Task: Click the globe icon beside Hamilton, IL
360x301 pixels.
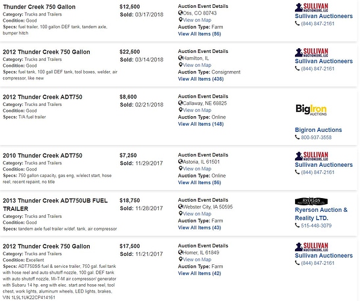Action: tap(181, 58)
